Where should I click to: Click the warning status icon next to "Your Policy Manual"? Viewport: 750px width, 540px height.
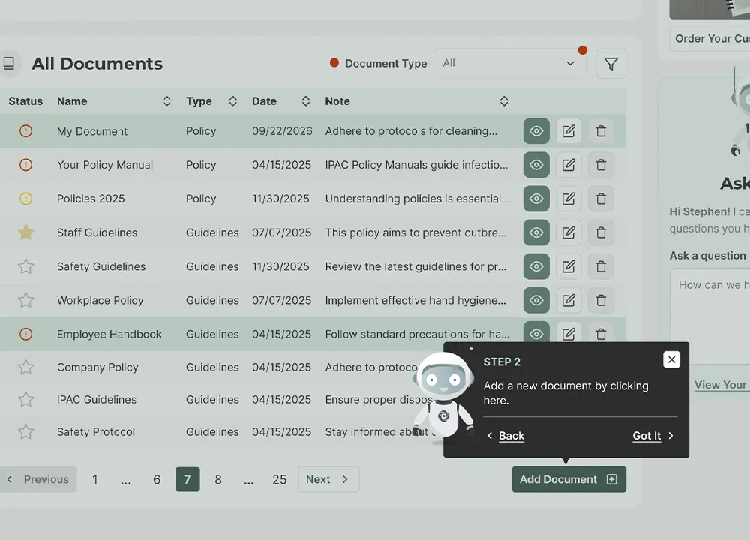(25, 164)
